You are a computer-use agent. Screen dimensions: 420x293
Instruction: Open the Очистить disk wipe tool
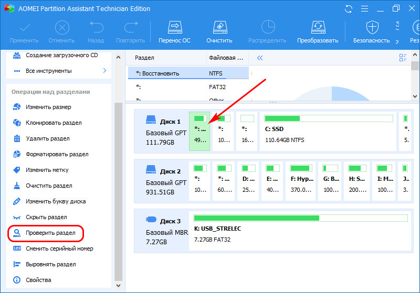pyautogui.click(x=219, y=32)
